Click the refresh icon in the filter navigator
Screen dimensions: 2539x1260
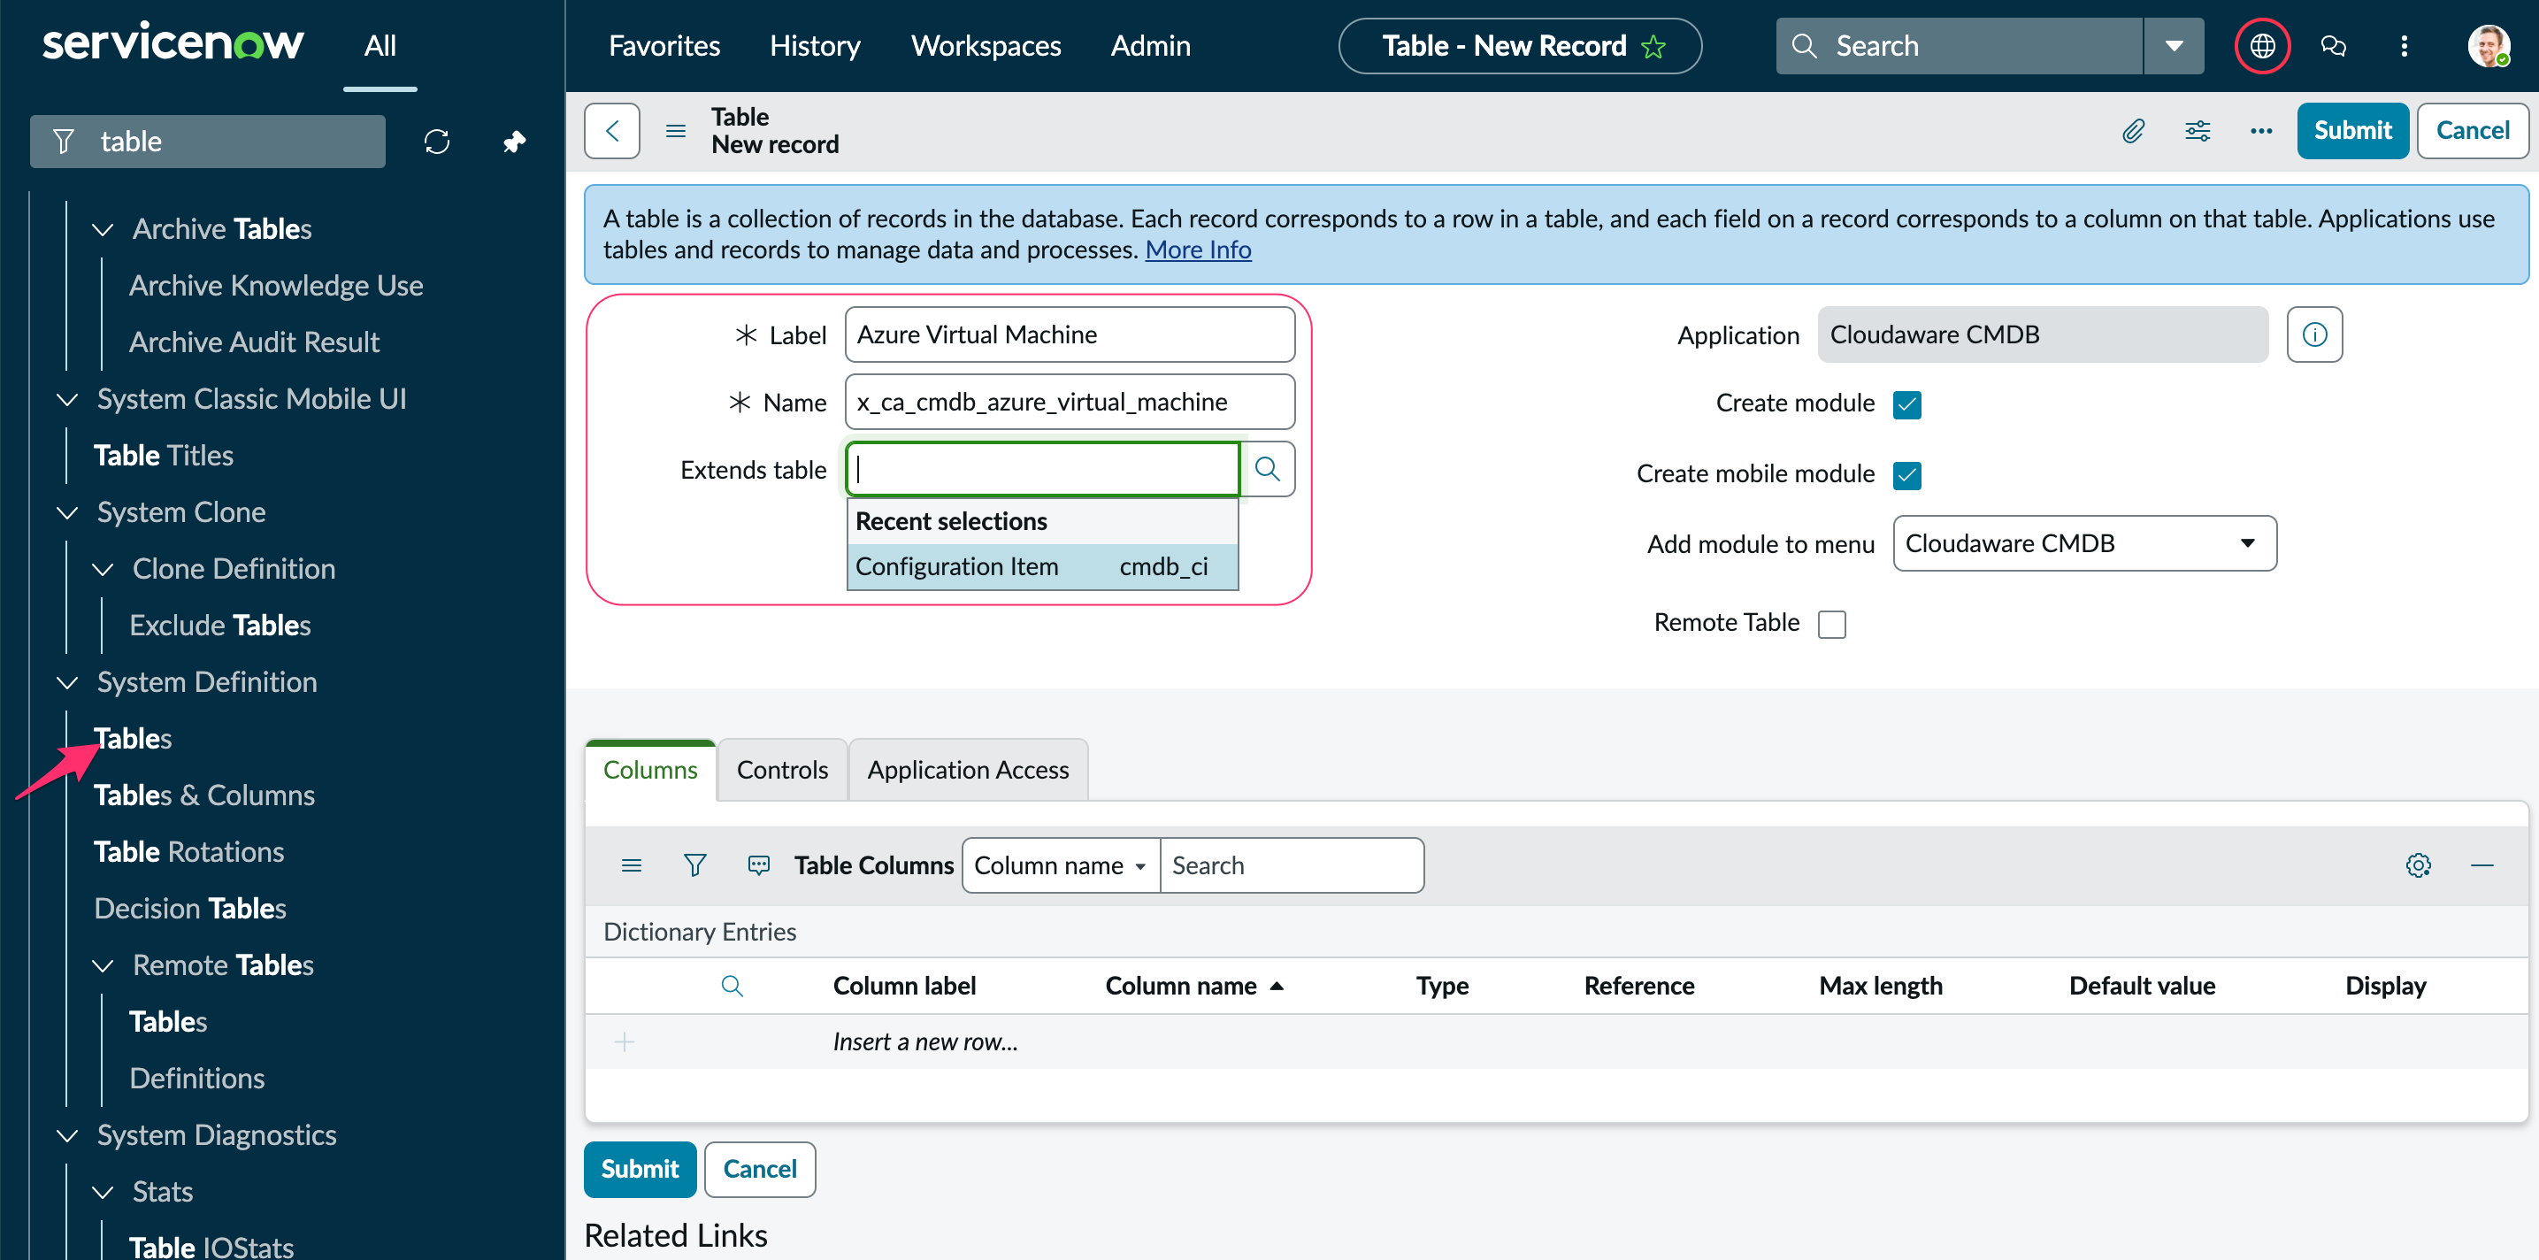437,141
